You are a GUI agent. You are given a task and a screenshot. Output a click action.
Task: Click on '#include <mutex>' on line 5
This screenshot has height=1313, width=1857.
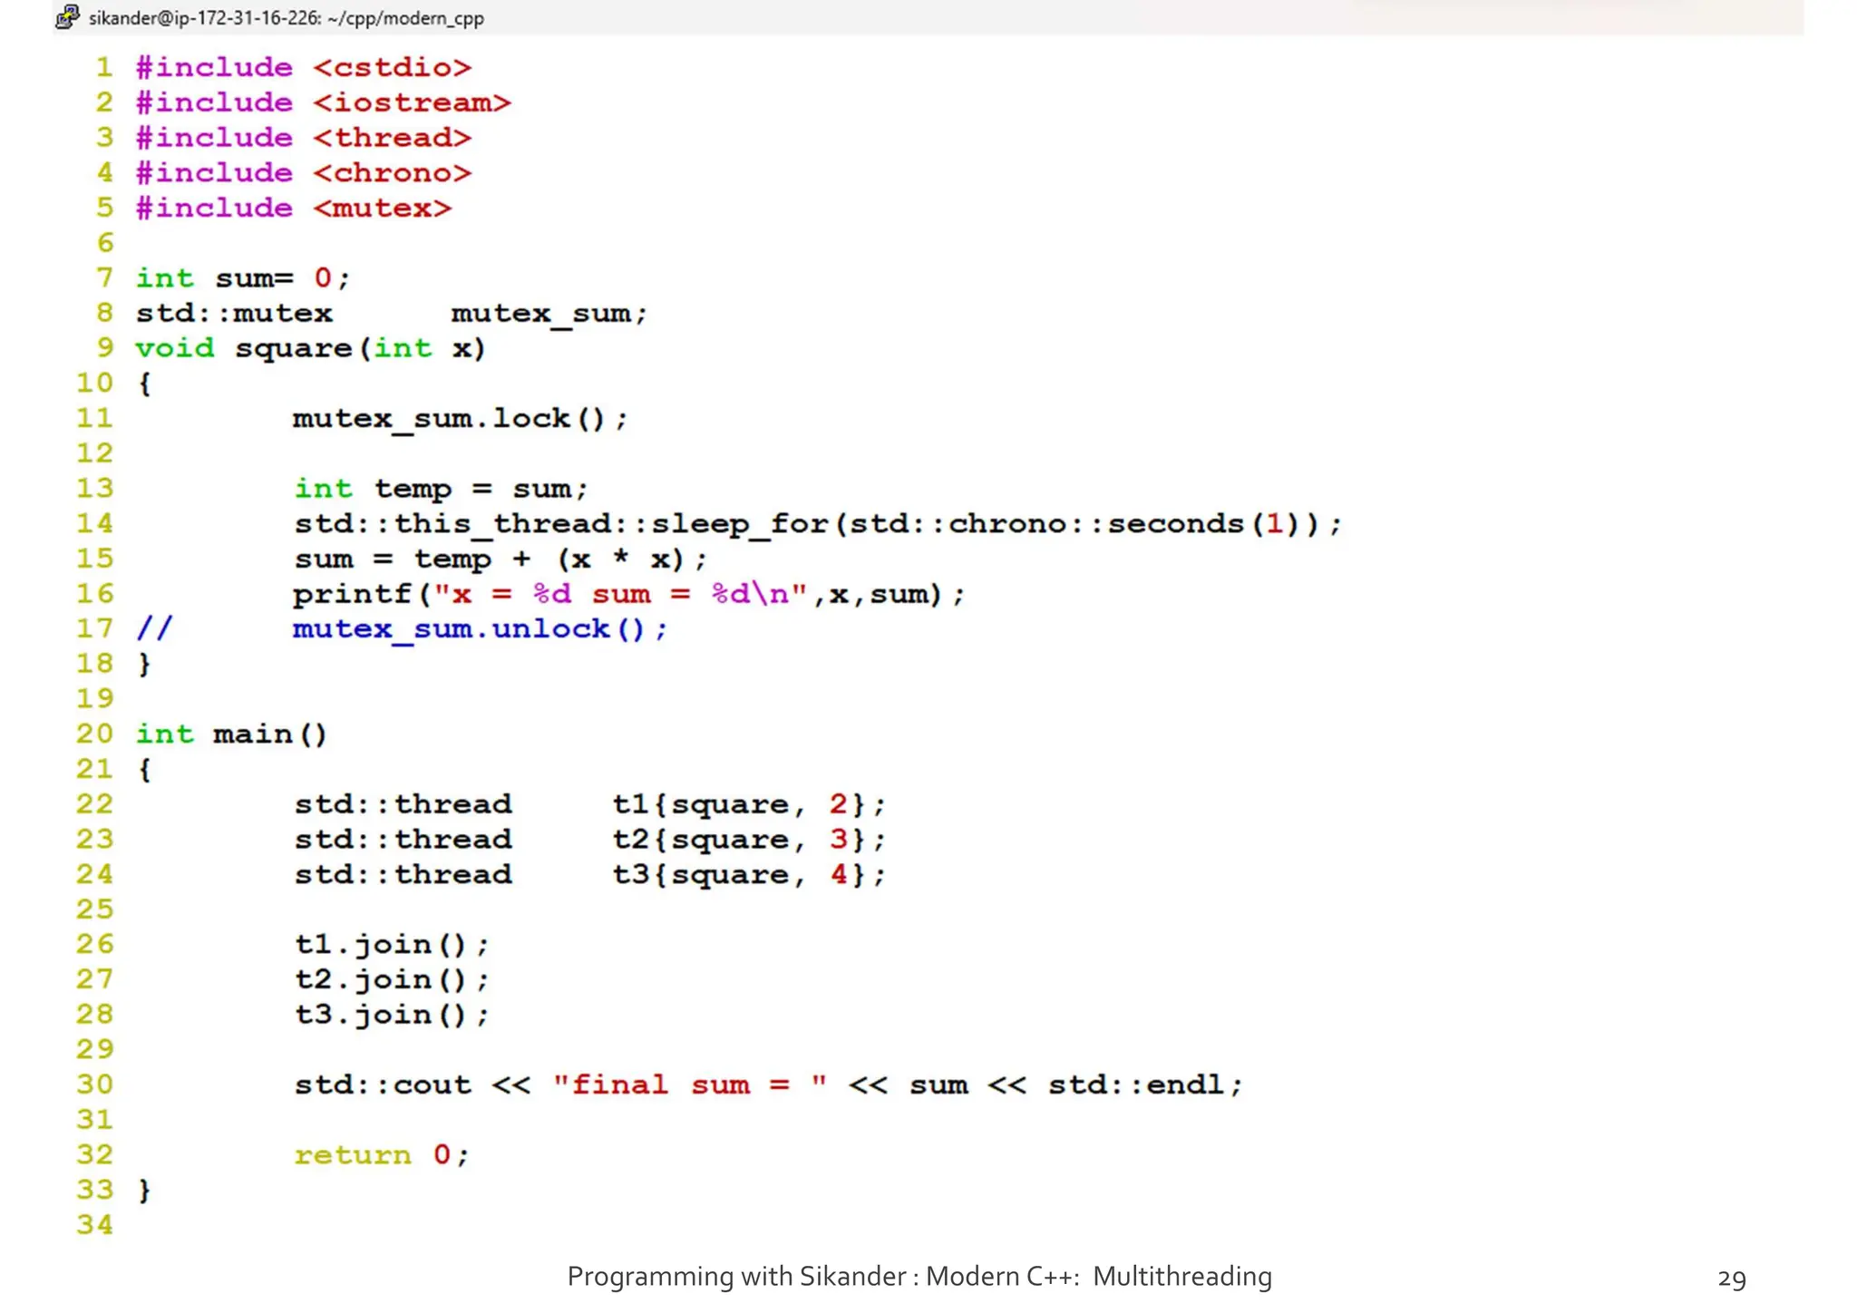pyautogui.click(x=294, y=209)
